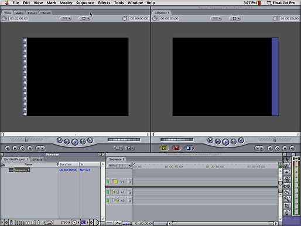301x226 pixels.
Task: Play the clip in the Viewer
Action: 75,142
